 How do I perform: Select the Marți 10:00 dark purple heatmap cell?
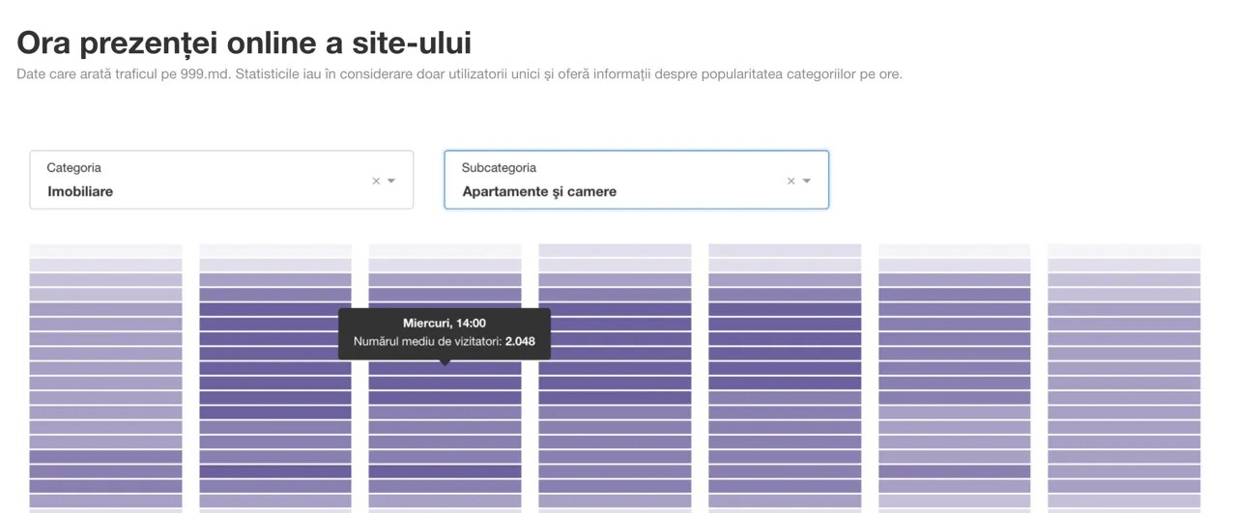coord(275,309)
